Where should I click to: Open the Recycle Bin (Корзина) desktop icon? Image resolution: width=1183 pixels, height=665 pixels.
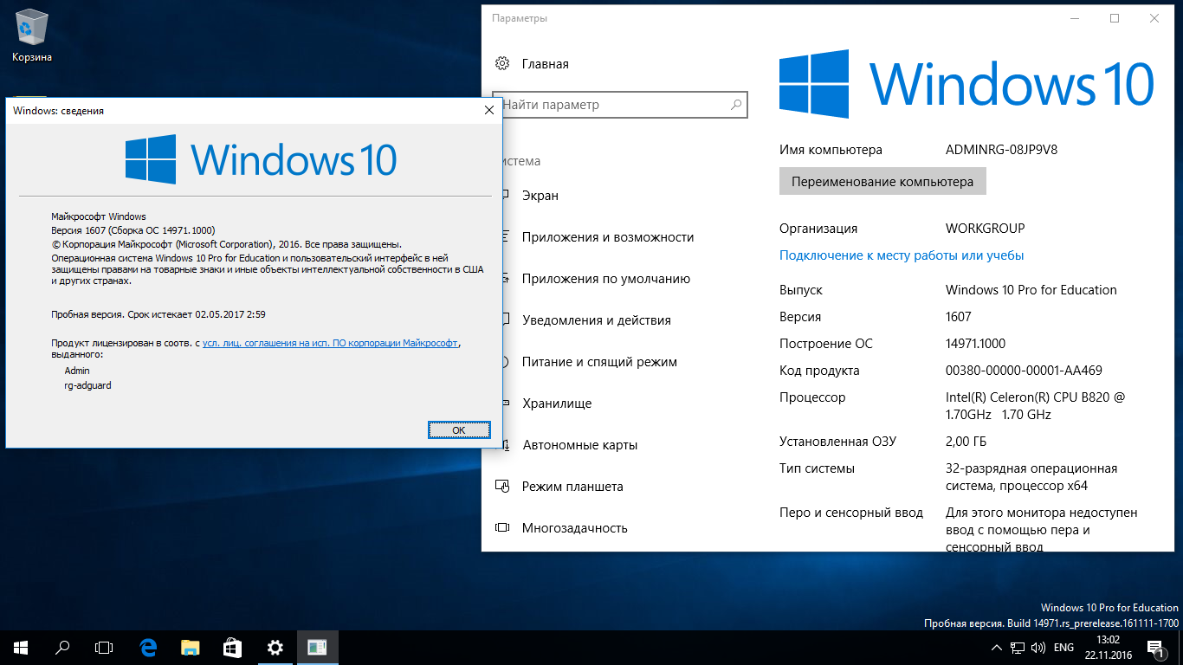click(x=32, y=36)
